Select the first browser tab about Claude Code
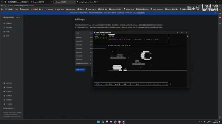 point(18,2)
